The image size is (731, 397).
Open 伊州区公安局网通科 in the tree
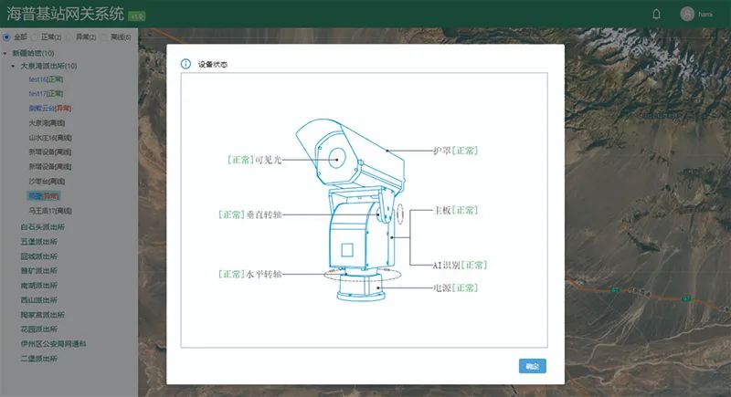click(53, 344)
